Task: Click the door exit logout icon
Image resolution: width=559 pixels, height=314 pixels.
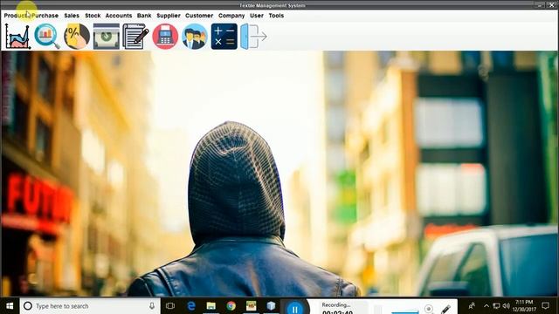Action: tap(253, 37)
